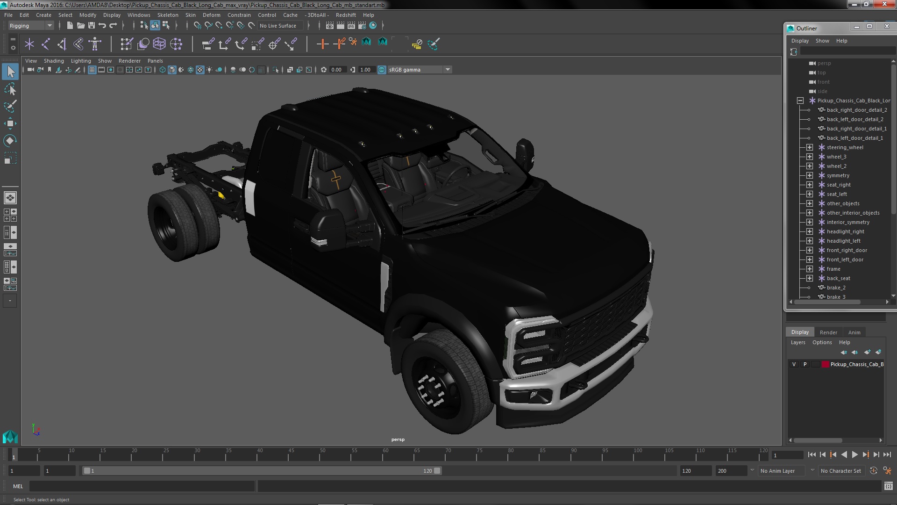Toggle the viewport grid display icon

click(92, 70)
